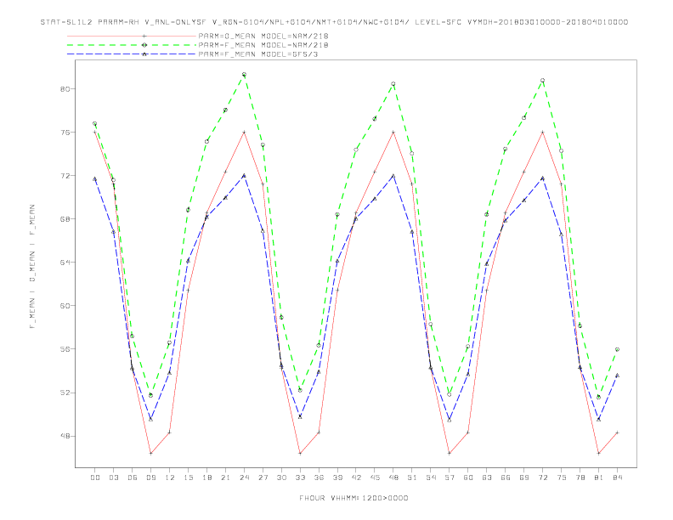Click x-axis forecast hour label 36
Image resolution: width=673 pixels, height=520 pixels.
click(319, 478)
